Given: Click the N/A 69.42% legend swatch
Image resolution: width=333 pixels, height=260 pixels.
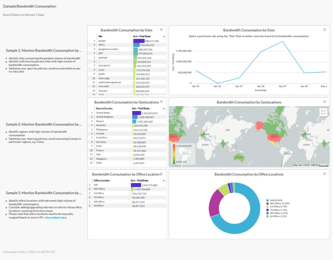Looking at the screenshot, I should pyautogui.click(x=268, y=200).
